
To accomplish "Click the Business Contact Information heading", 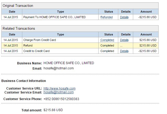I will 24,81.
